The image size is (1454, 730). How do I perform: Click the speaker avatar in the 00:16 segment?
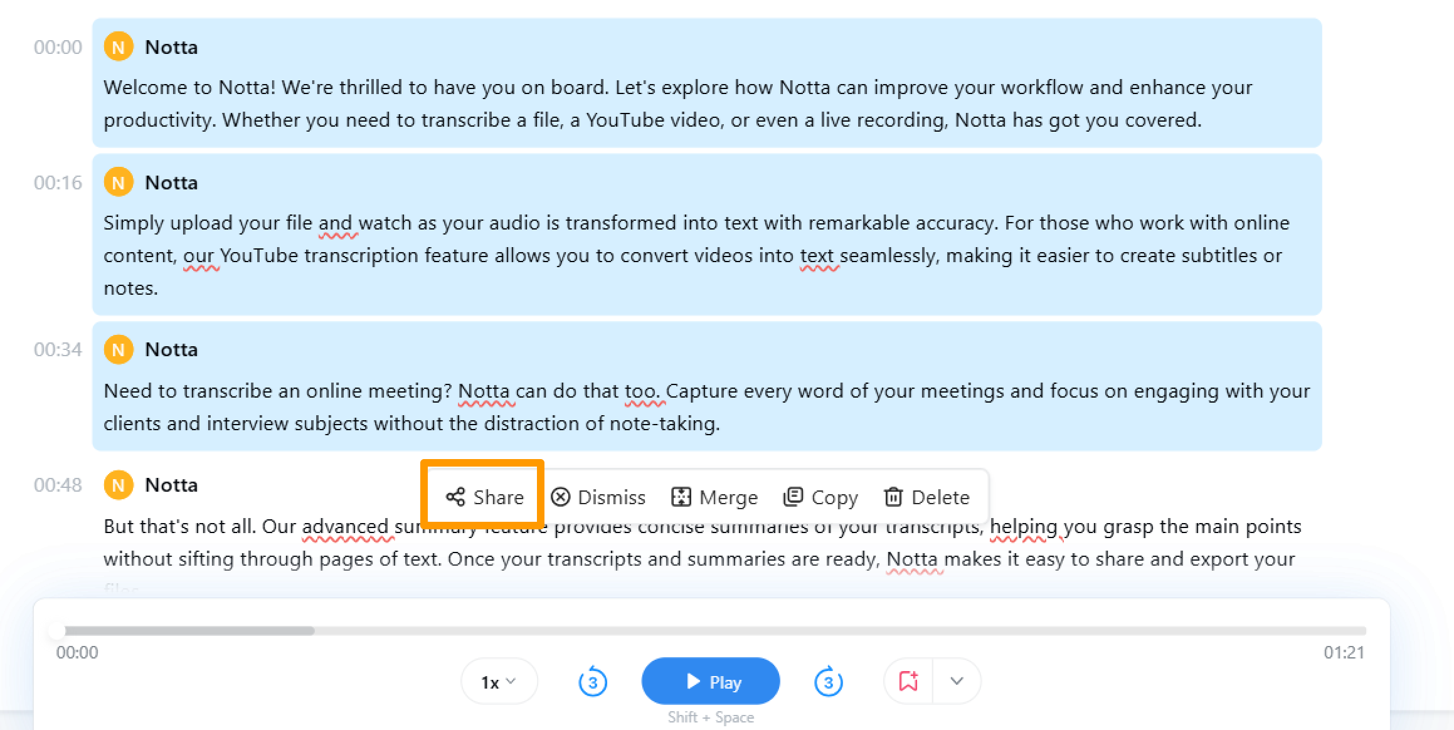(x=119, y=182)
